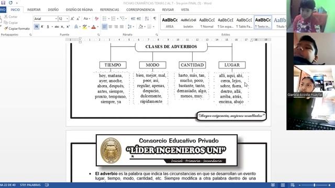
Task: Switch to Read Mode view in status bar
Action: [273, 185]
